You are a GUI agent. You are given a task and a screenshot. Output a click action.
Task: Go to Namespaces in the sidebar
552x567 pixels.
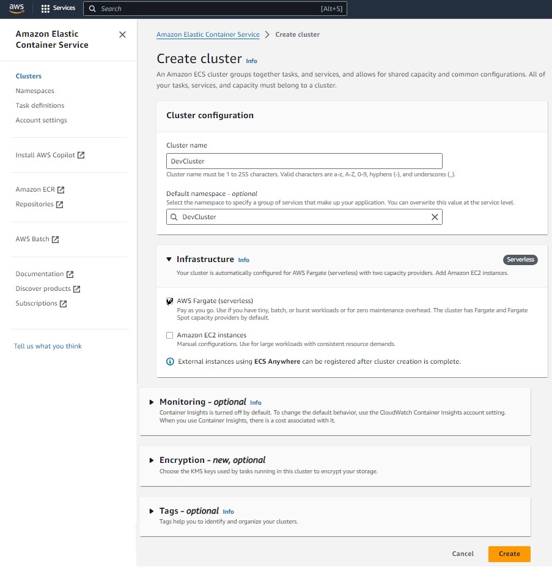click(x=35, y=91)
